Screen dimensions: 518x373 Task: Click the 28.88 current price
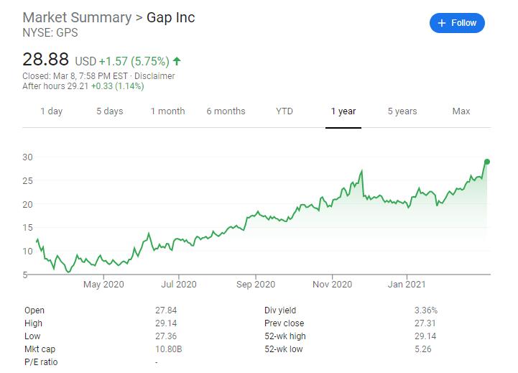pos(47,60)
